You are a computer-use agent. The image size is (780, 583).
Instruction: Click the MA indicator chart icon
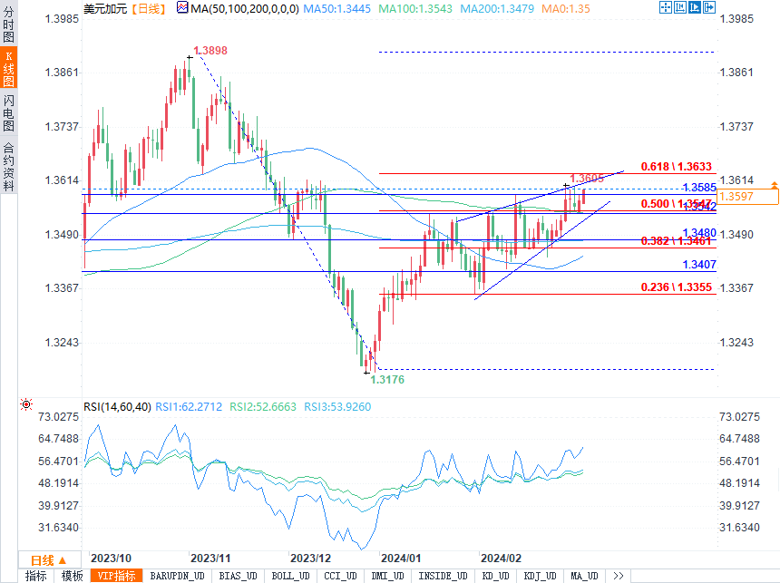pos(182,7)
